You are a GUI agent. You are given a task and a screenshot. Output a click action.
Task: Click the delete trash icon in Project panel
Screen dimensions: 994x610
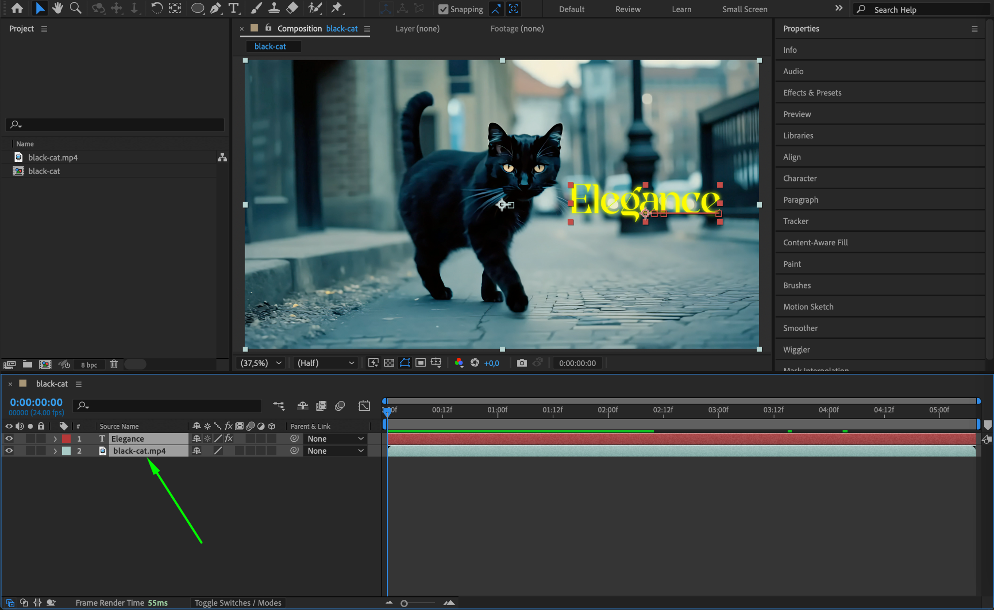click(114, 364)
